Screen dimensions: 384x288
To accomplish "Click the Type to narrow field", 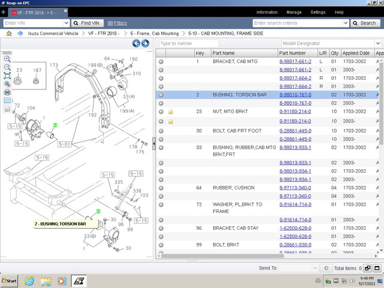I will click(x=188, y=43).
